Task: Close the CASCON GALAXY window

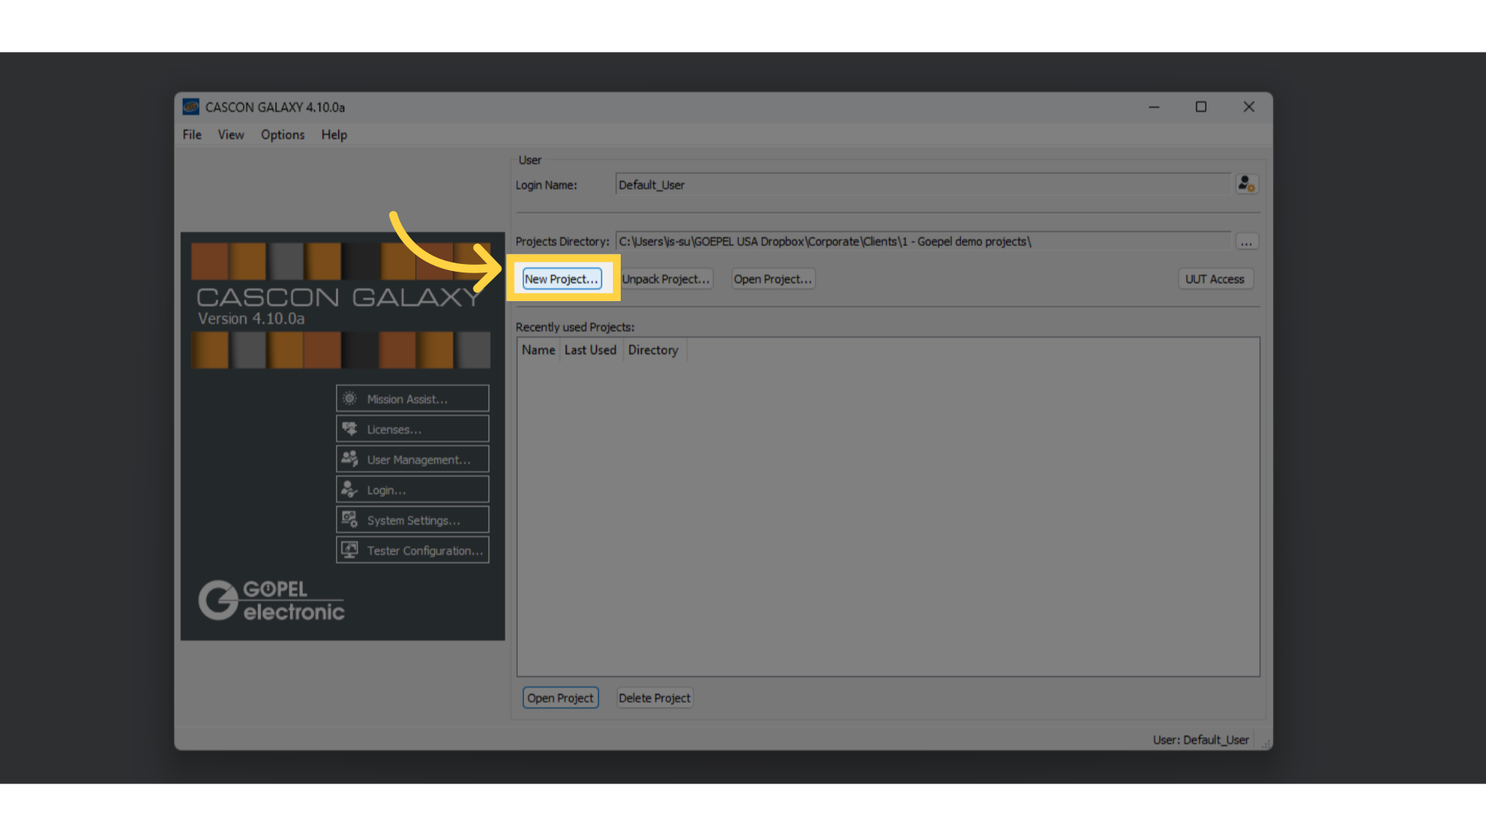Action: click(1248, 107)
